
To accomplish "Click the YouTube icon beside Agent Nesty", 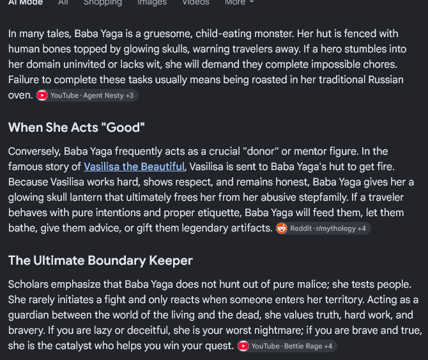I will [x=42, y=95].
